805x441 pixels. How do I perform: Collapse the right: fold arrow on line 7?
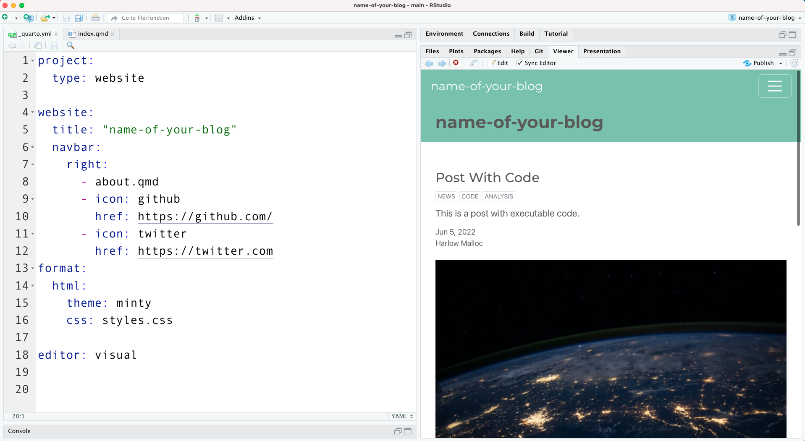click(x=33, y=164)
